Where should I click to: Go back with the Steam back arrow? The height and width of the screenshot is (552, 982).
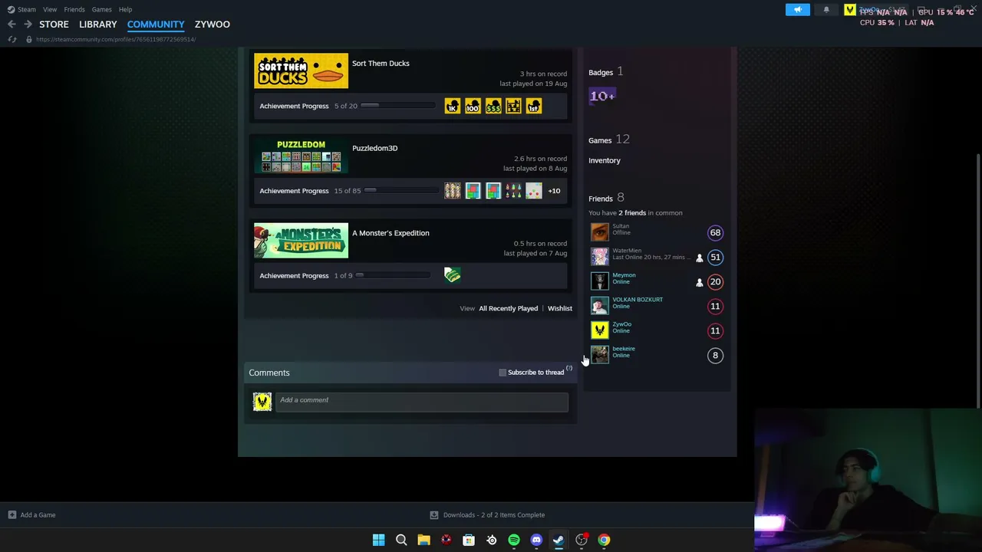tap(12, 25)
